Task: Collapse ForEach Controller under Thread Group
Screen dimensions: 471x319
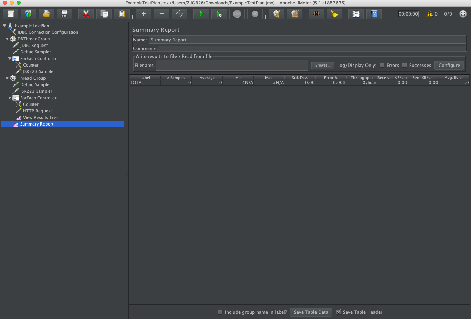Action: tap(10, 98)
